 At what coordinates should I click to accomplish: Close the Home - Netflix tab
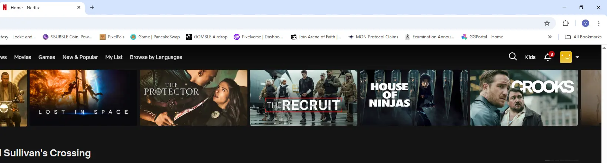(x=79, y=7)
